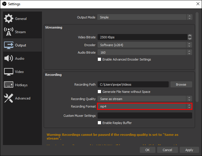Open the Recording Format dropdown
The image size is (202, 156).
(145, 106)
